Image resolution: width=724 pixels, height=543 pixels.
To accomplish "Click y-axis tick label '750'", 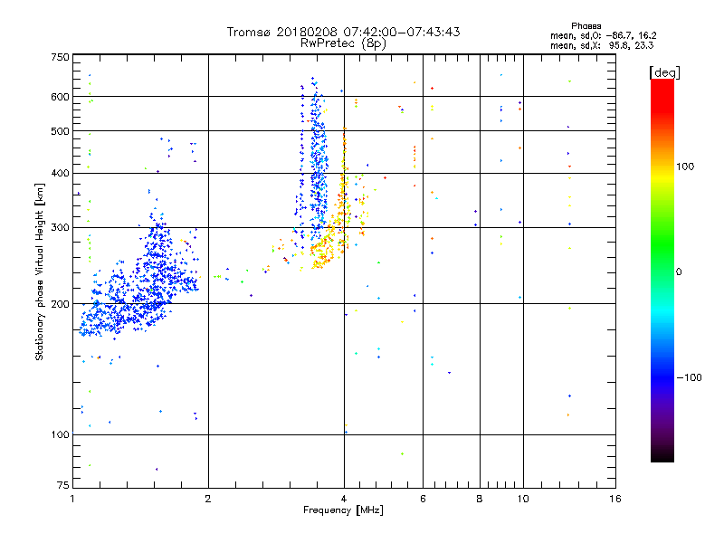I will [x=60, y=57].
